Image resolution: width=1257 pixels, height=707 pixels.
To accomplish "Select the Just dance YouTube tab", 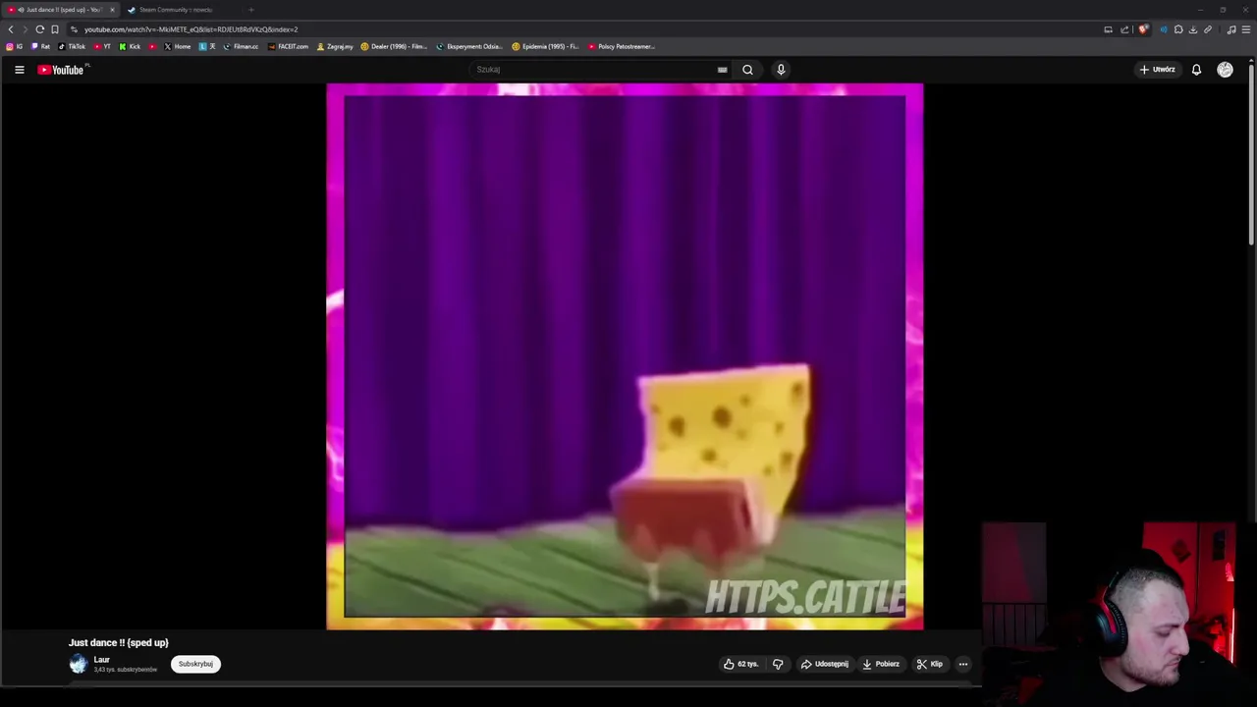I will pyautogui.click(x=62, y=10).
